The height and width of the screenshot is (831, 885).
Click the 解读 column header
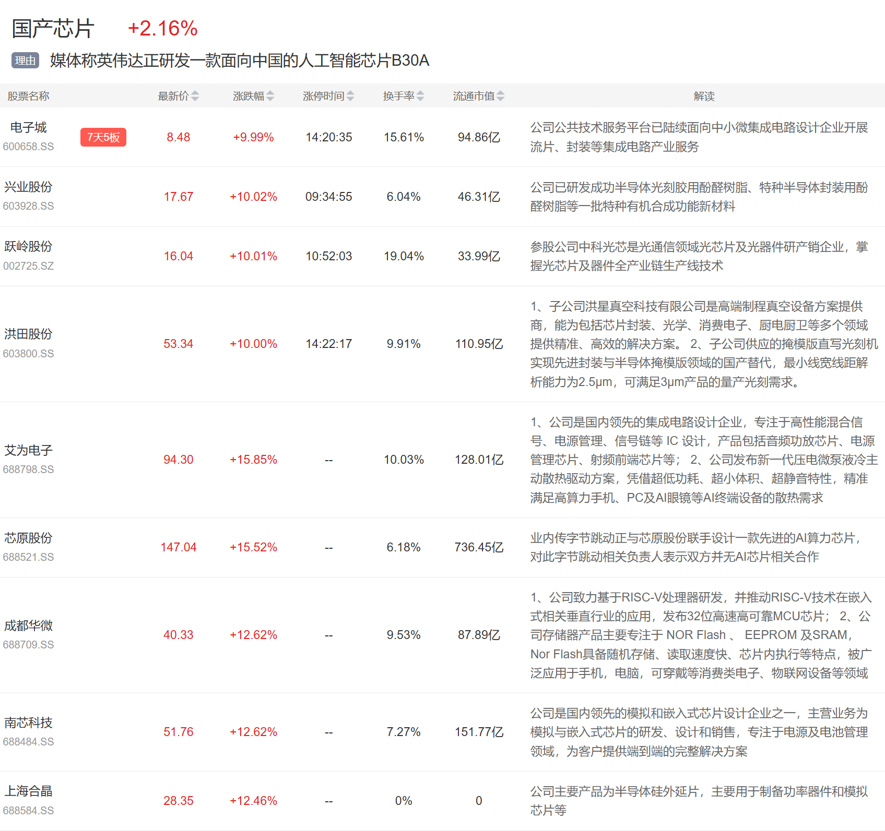[x=704, y=96]
